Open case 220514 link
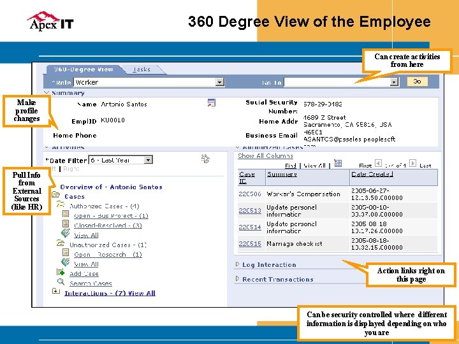Viewport: 459px width, 344px height. (x=250, y=227)
